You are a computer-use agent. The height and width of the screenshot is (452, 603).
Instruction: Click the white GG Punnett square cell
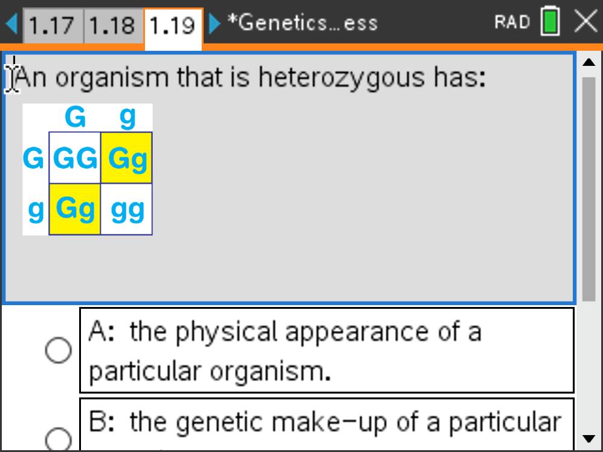tap(75, 158)
